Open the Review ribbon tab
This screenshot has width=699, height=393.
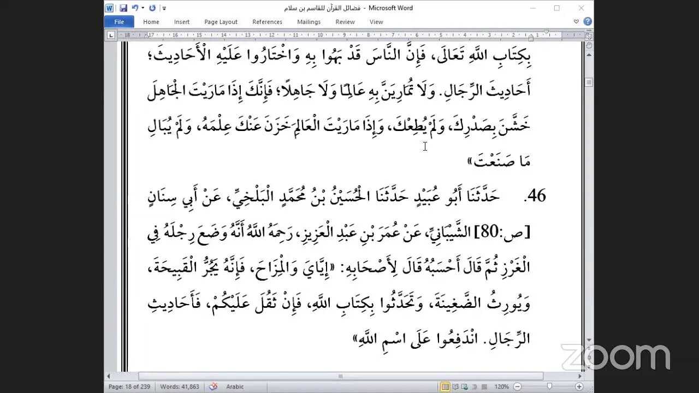tap(345, 22)
